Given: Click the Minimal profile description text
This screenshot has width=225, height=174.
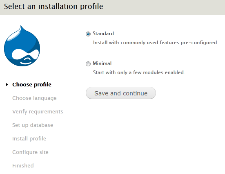Looking at the screenshot, I should point(139,72).
